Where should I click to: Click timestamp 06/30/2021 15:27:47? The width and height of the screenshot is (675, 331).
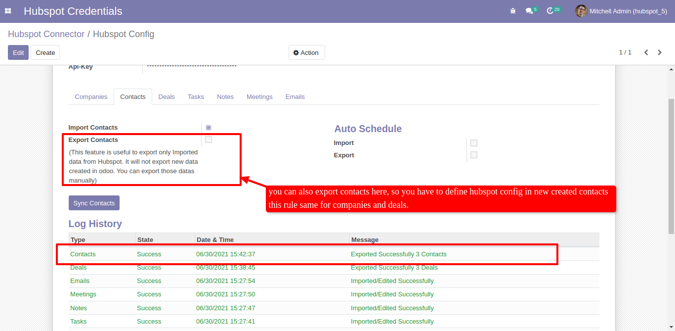[x=225, y=308]
